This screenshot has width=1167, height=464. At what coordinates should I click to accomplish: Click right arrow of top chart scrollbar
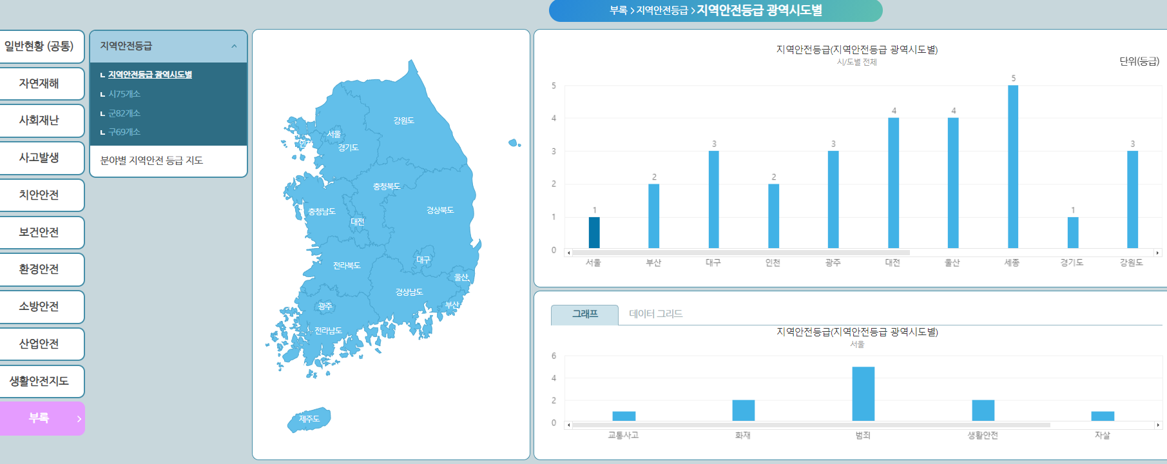coord(1157,253)
